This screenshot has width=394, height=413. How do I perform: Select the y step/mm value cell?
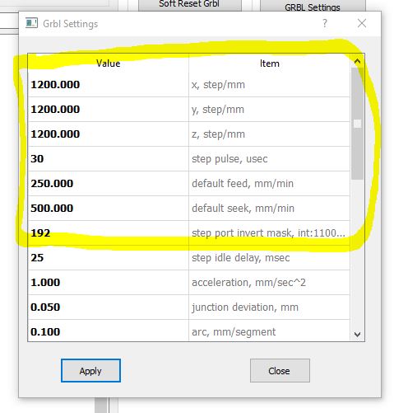point(109,110)
